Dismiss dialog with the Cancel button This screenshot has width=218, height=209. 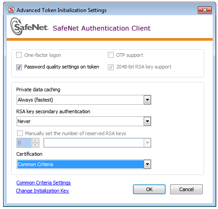(x=186, y=189)
